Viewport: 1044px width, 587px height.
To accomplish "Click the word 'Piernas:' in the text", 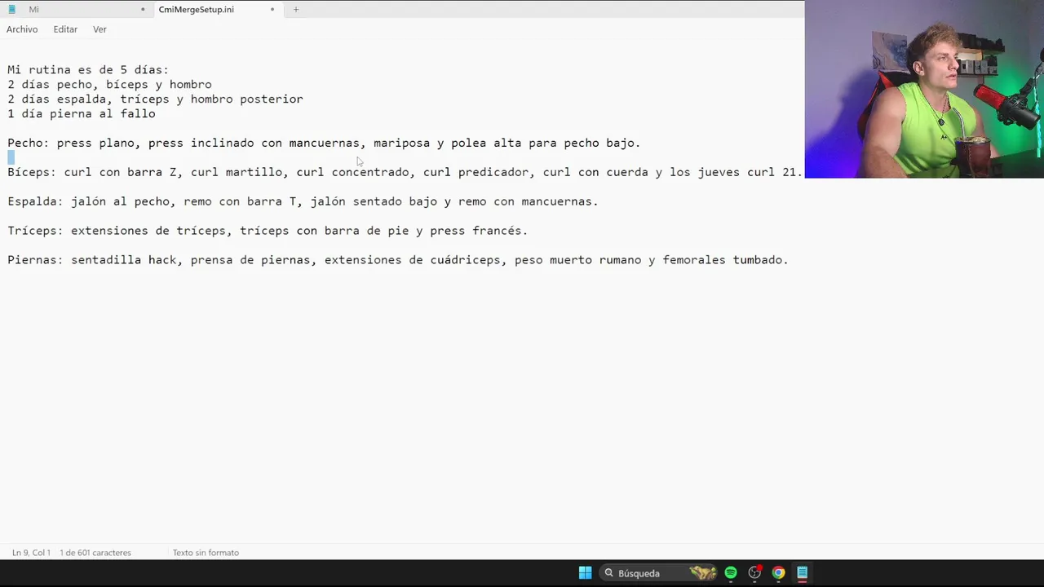I will pyautogui.click(x=35, y=261).
